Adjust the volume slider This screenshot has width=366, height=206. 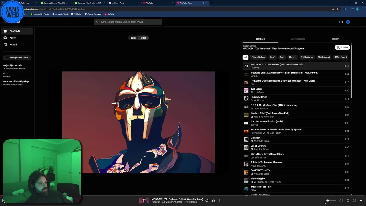(x=331, y=201)
